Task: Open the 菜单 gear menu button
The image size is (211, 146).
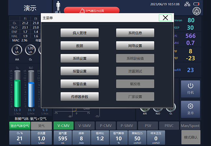Action: (191, 109)
